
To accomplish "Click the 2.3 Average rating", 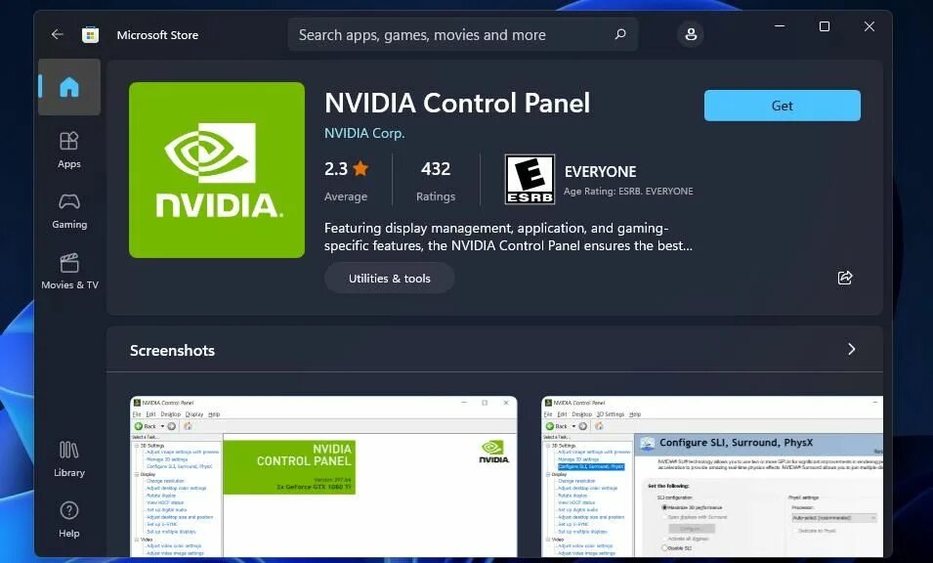I will (346, 181).
